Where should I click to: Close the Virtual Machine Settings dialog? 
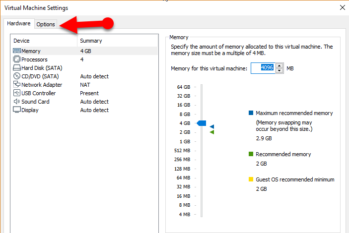click(342, 8)
